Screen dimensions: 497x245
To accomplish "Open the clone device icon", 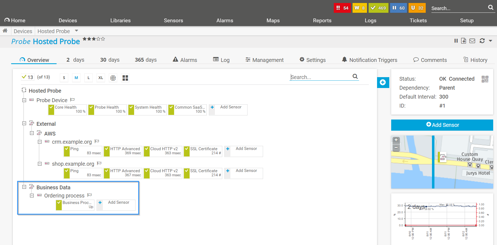I will (464, 41).
